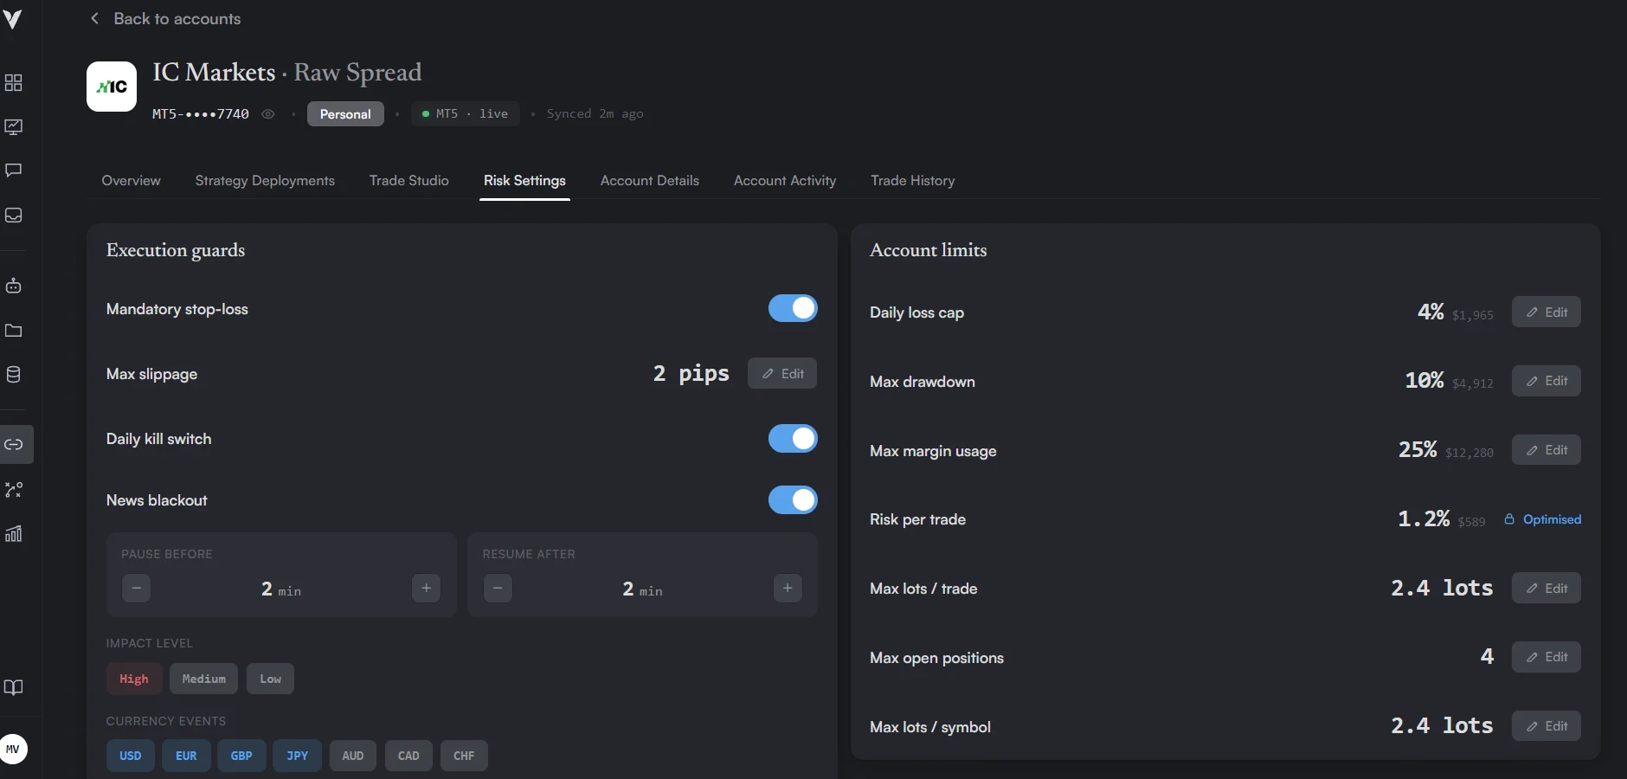Toggle the EUR currency events chip

coord(186,756)
